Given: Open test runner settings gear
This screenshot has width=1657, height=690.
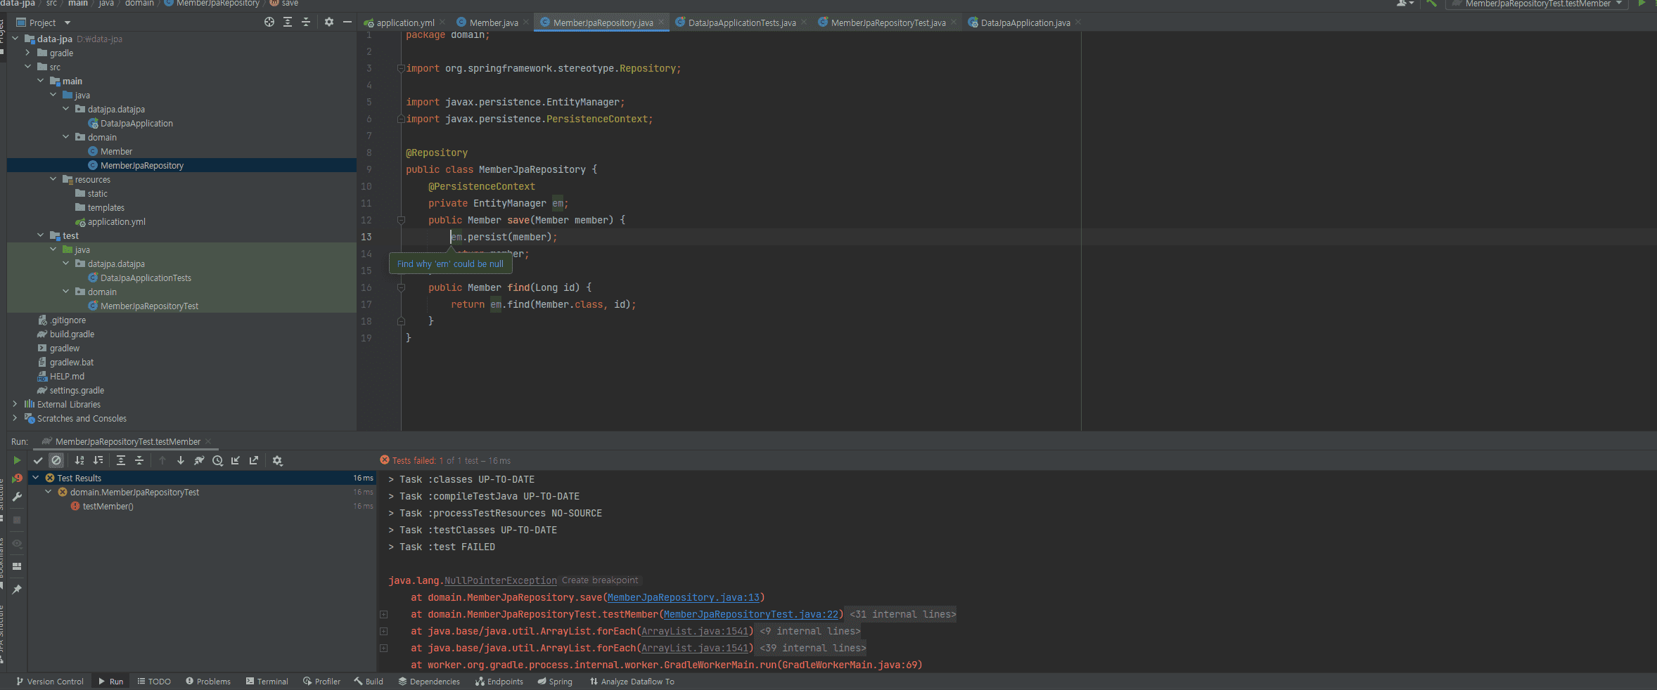Looking at the screenshot, I should tap(277, 461).
